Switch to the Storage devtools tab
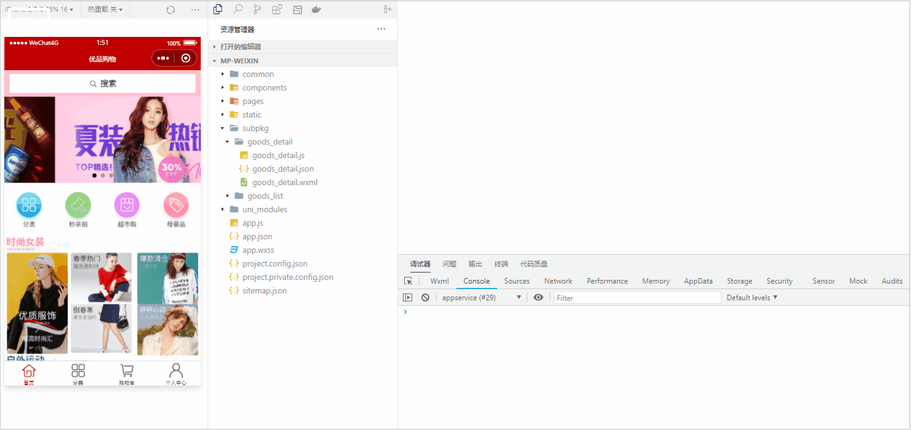This screenshot has width=911, height=430. (740, 281)
